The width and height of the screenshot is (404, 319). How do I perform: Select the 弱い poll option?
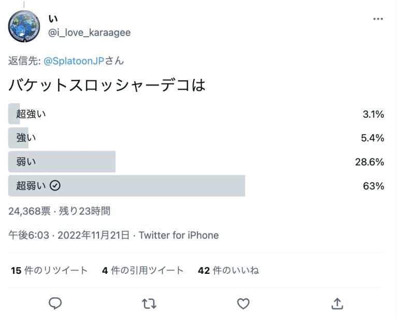coord(26,162)
